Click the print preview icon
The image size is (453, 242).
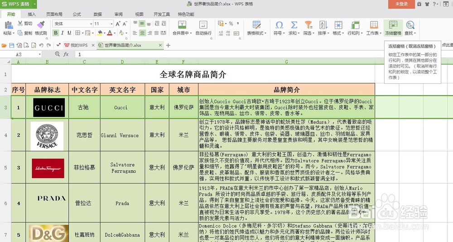pyautogui.click(x=34, y=45)
